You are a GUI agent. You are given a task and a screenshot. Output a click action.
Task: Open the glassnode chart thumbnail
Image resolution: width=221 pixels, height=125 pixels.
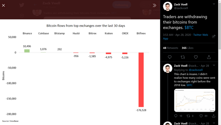point(195,100)
